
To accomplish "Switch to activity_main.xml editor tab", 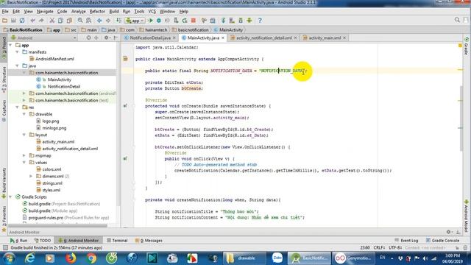I will [325, 38].
